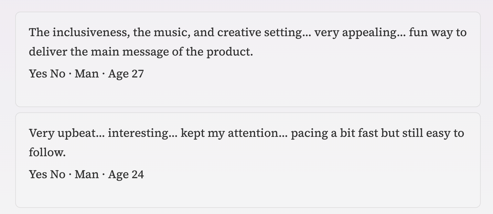This screenshot has height=214, width=493.
Task: Click "Man" label in the Age 27 card
Action: coord(87,74)
